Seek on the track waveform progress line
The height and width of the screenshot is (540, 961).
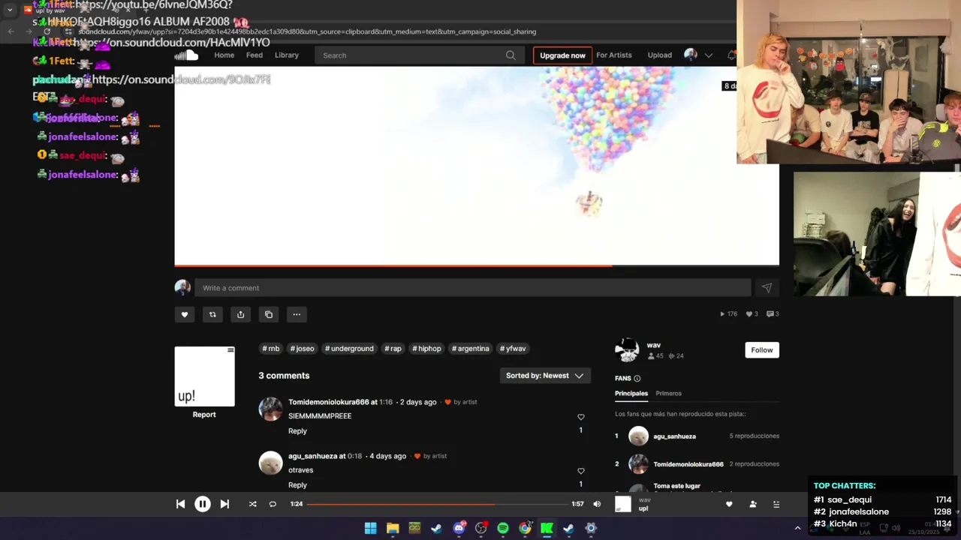pos(477,265)
